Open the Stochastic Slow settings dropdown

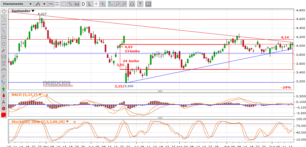(x=67, y=122)
